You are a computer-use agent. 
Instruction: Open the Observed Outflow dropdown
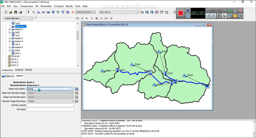coord(72,89)
